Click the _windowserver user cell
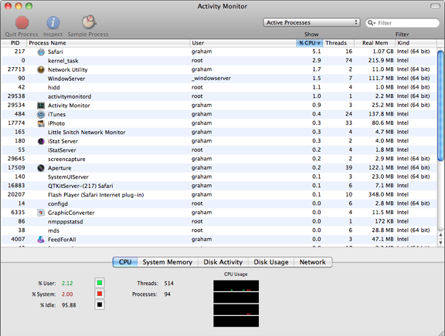445x336 pixels. pos(211,79)
